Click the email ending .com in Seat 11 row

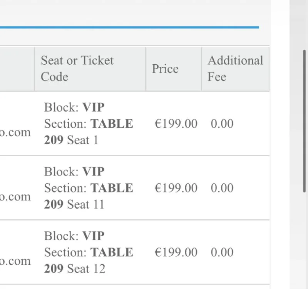coord(15,197)
